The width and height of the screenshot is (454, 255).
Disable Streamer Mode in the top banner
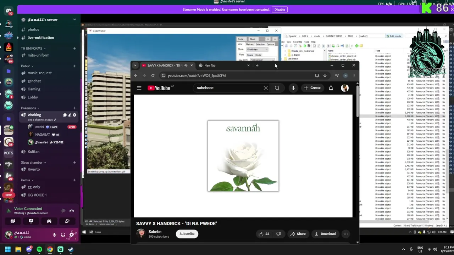click(x=279, y=10)
